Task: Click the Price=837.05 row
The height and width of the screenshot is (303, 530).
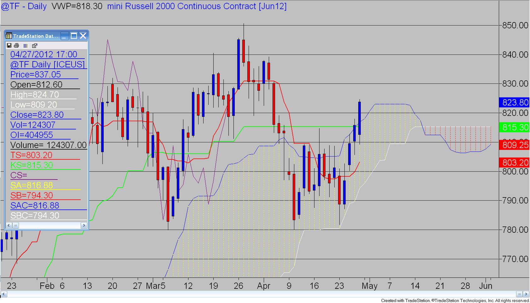Action: (x=36, y=74)
